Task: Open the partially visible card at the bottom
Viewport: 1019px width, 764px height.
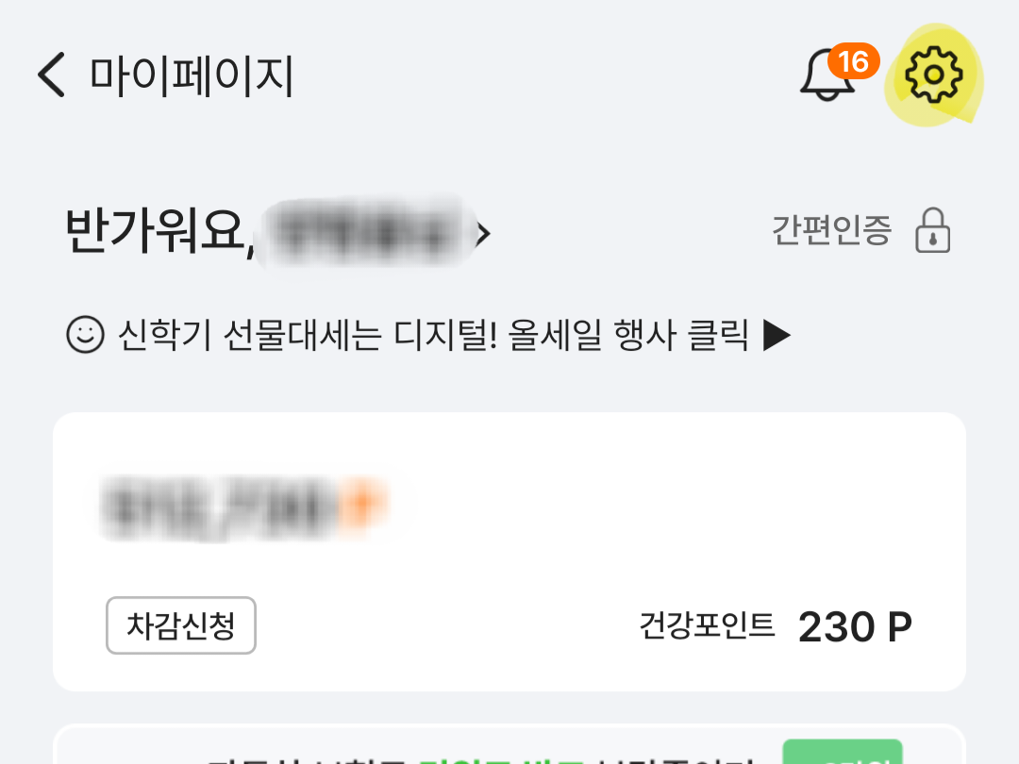Action: tap(509, 744)
